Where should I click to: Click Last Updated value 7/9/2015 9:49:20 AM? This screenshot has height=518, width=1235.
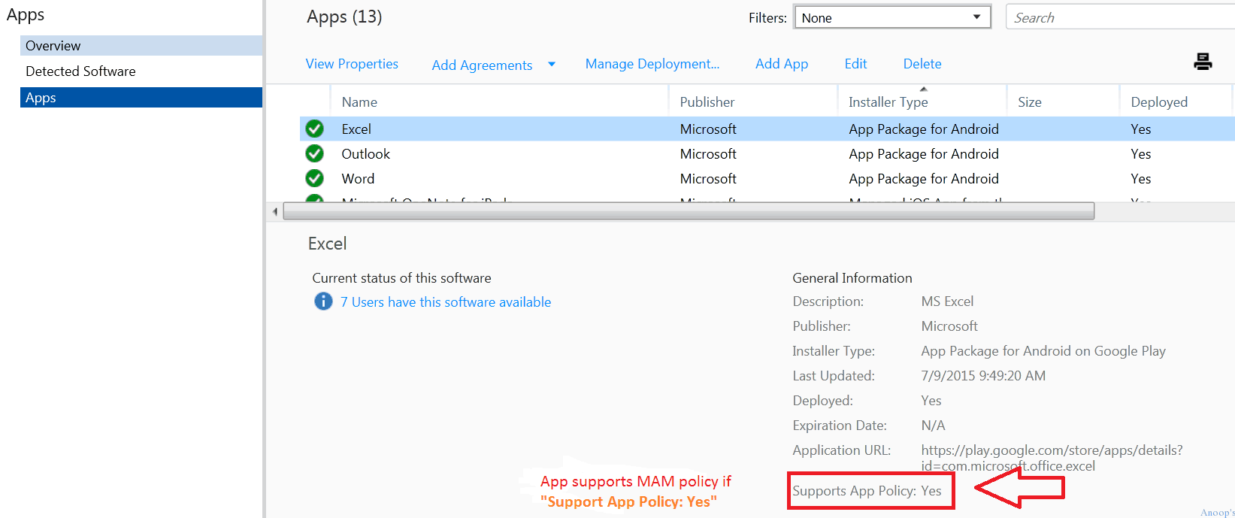[x=983, y=376]
